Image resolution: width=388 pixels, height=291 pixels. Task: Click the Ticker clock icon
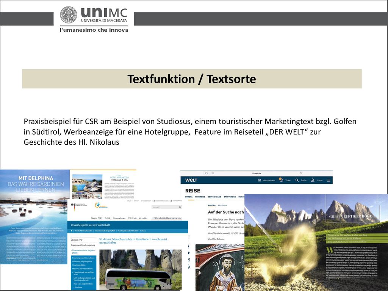[281, 180]
